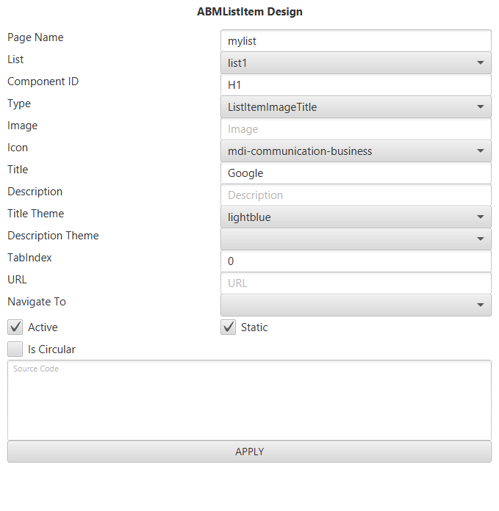Open the Icon dropdown showing mdi-communication-business
The width and height of the screenshot is (499, 511).
[356, 151]
